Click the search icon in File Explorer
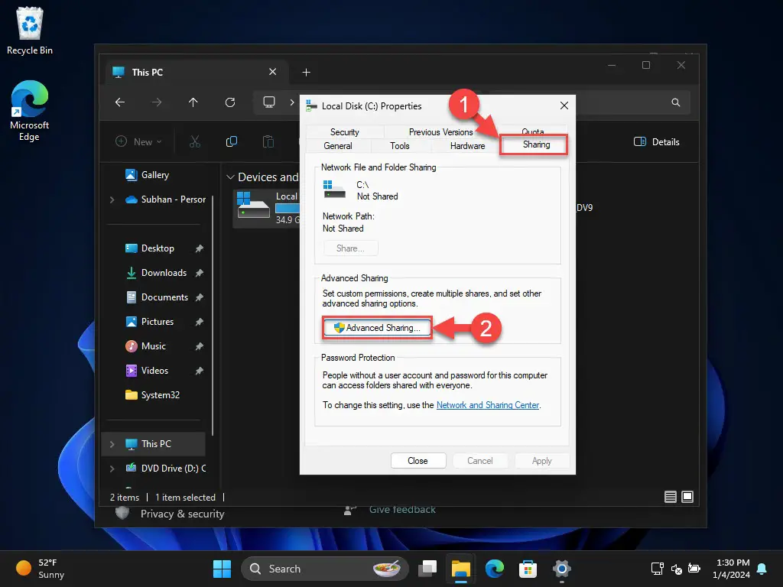 (x=675, y=102)
